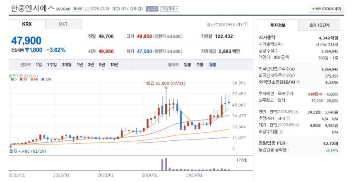Click the -3.62% change rate

56,50
